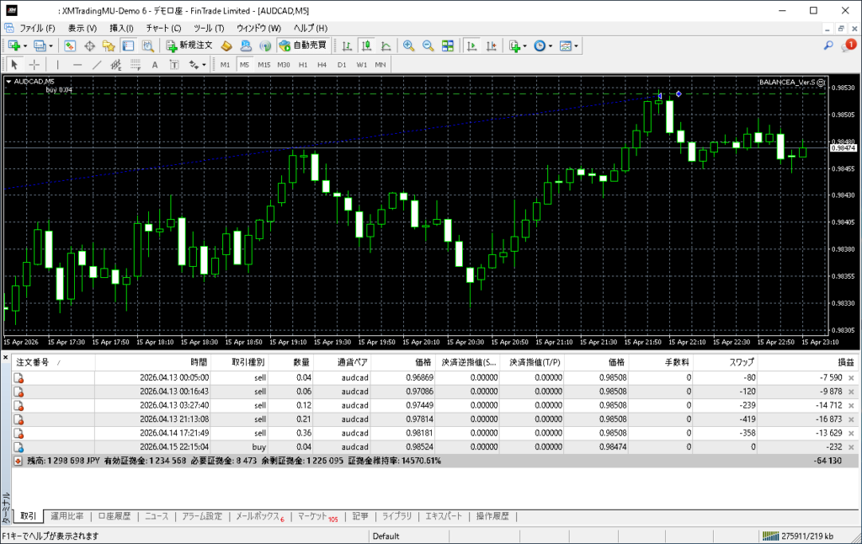862x544 pixels.
Task: Click the 新規注文 new order button
Action: 190,45
